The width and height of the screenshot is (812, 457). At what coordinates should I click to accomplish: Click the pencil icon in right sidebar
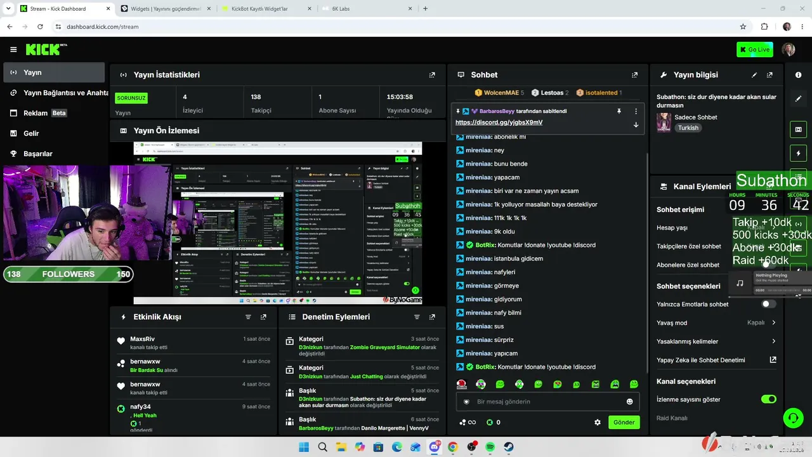pyautogui.click(x=798, y=99)
